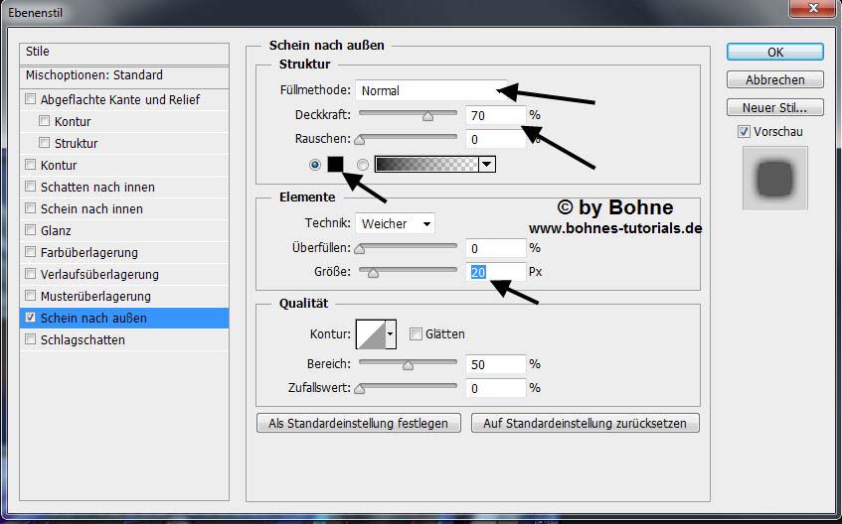Screen dimensions: 842x524
Task: Click the black glow color swatch
Action: click(x=335, y=165)
